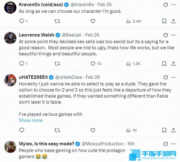Reply to KravenOx's tweet
180x162 pixels.
pos(22,21)
